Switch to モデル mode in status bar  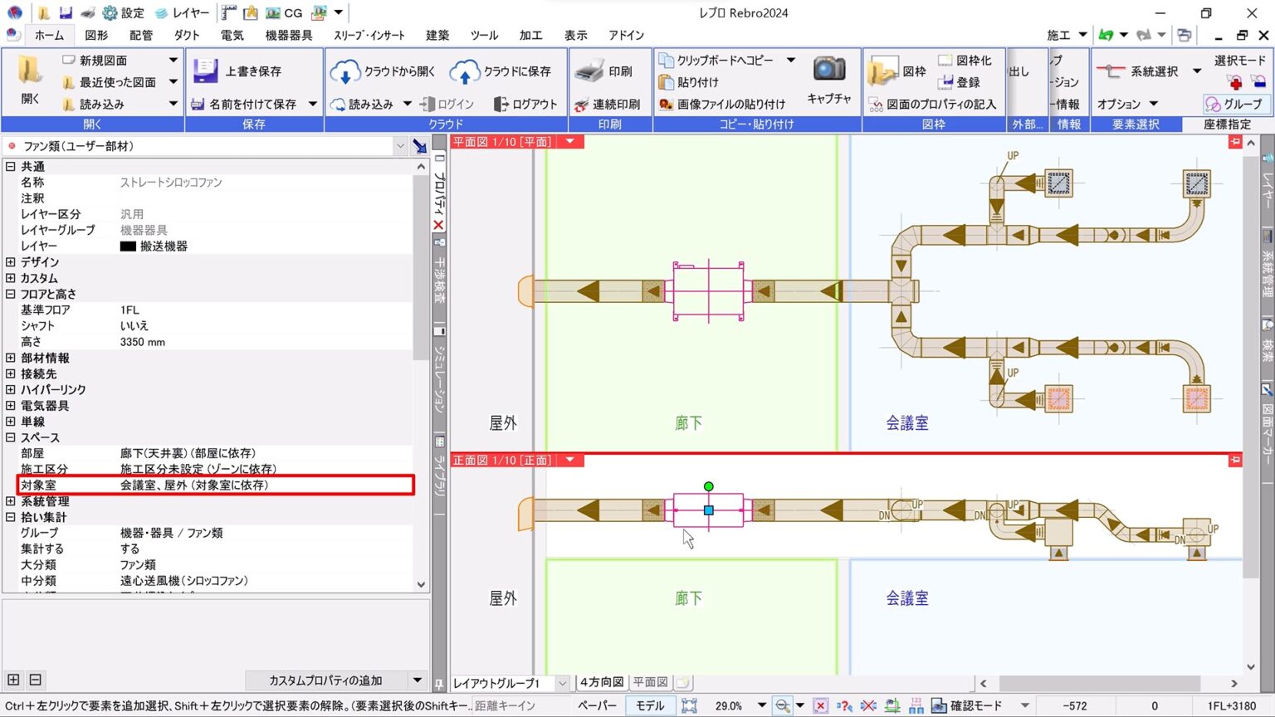click(650, 705)
